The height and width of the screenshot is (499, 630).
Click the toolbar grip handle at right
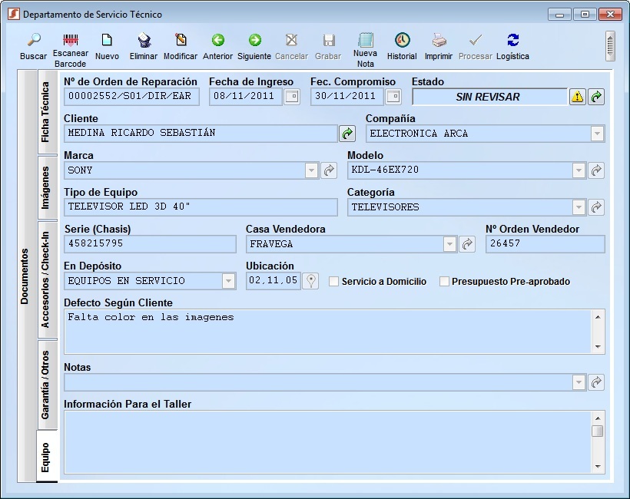point(610,46)
